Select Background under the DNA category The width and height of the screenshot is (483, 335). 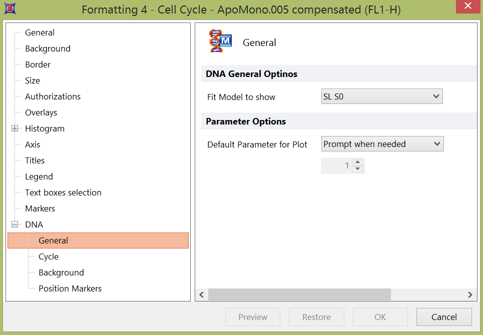click(61, 272)
